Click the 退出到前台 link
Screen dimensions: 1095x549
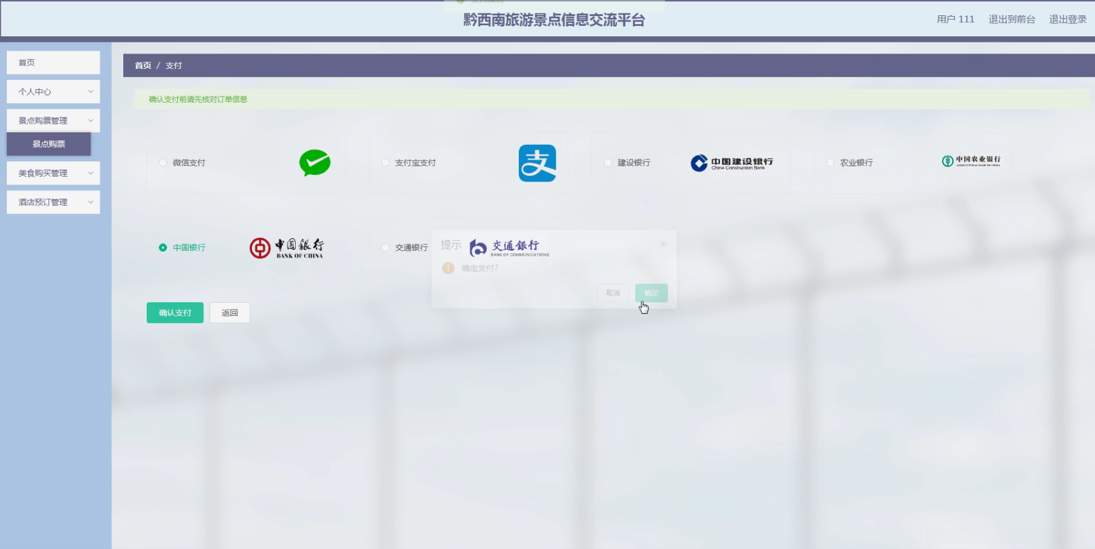point(1012,19)
